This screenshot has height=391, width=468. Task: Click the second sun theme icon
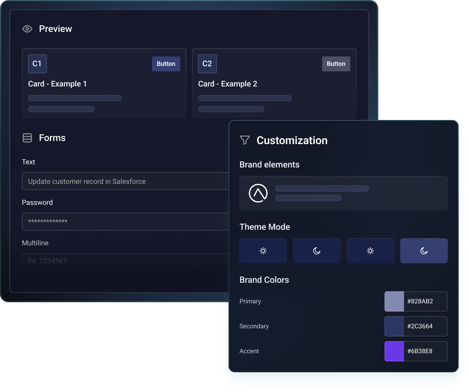click(x=370, y=250)
